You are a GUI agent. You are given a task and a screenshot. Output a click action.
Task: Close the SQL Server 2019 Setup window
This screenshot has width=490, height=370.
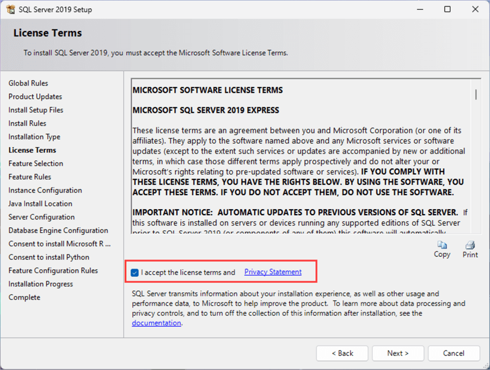(475, 9)
